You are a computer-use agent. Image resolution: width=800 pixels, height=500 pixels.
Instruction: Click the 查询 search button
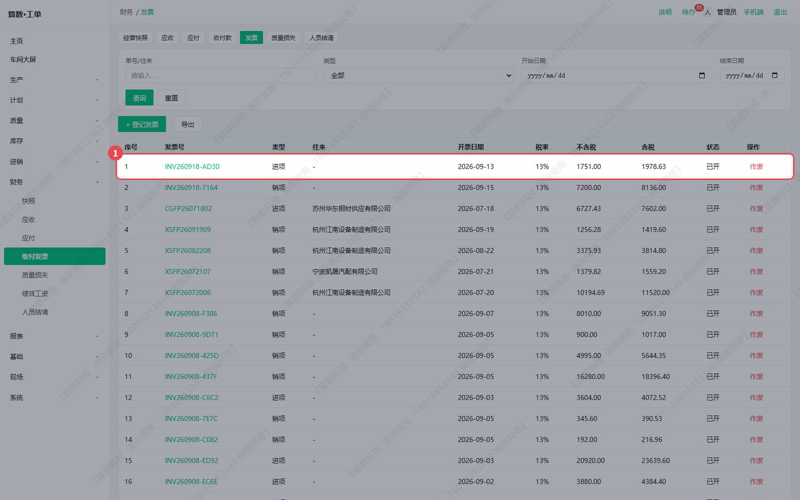(140, 98)
